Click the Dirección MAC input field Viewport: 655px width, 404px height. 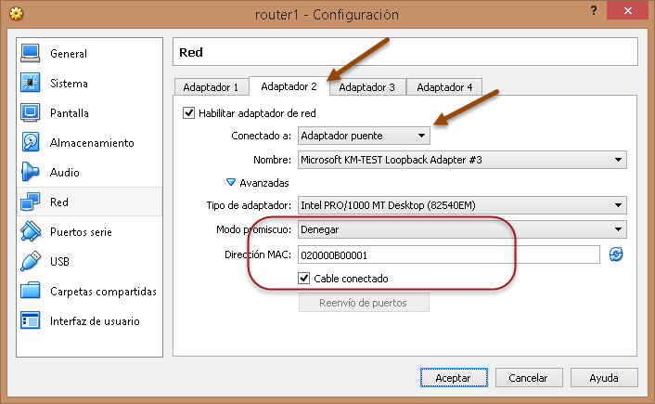(448, 254)
